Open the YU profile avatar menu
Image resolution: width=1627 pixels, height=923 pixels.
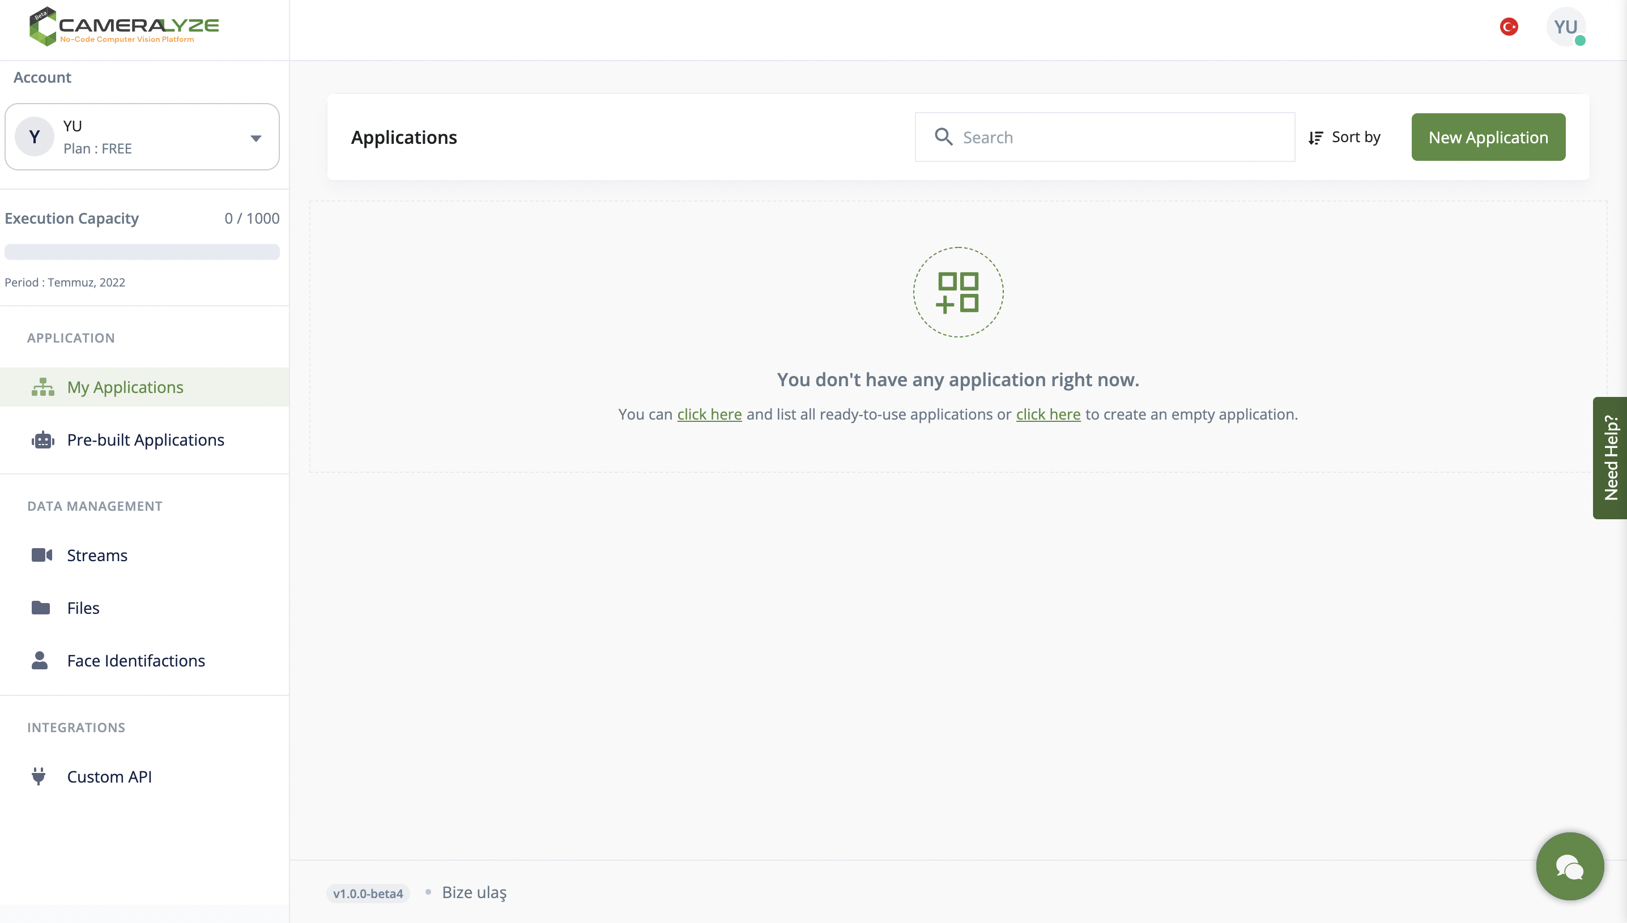(1565, 27)
